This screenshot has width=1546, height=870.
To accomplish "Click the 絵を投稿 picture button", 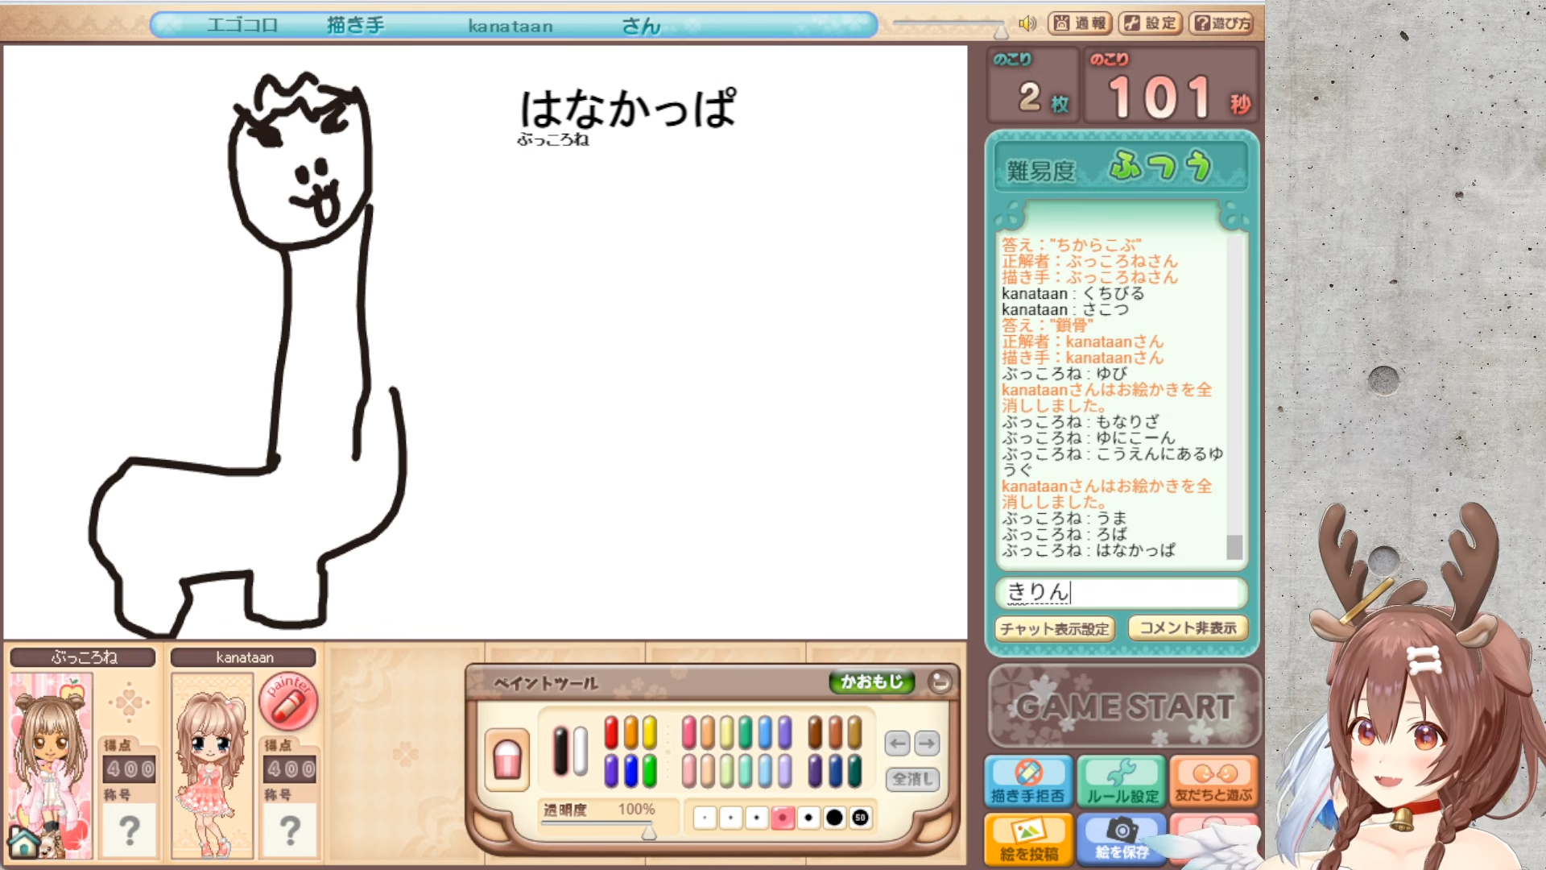I will tap(1028, 839).
